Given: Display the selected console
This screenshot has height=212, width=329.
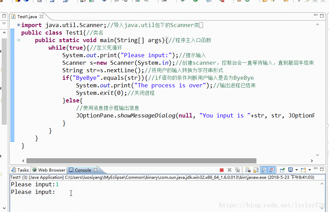Looking at the screenshot, I should pyautogui.click(x=291, y=170).
